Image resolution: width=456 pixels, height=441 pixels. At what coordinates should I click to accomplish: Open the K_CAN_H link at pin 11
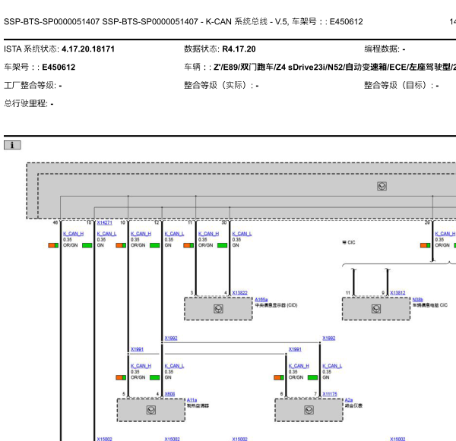208,234
